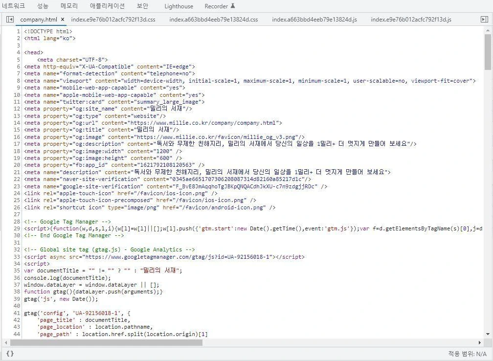
Task: Open the Recorder panel tab
Action: pyautogui.click(x=216, y=6)
